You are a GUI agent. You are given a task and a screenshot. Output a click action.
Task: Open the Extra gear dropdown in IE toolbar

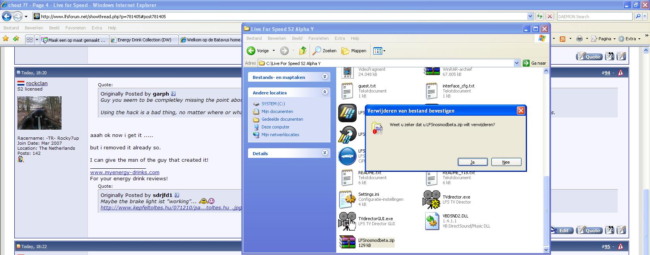coord(629,39)
